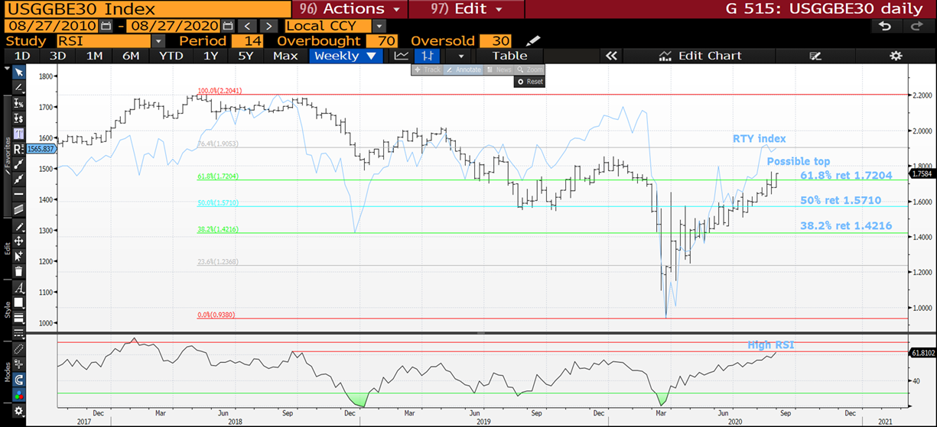The width and height of the screenshot is (937, 427).
Task: Open the Weekly periodicity dropdown
Action: [345, 56]
